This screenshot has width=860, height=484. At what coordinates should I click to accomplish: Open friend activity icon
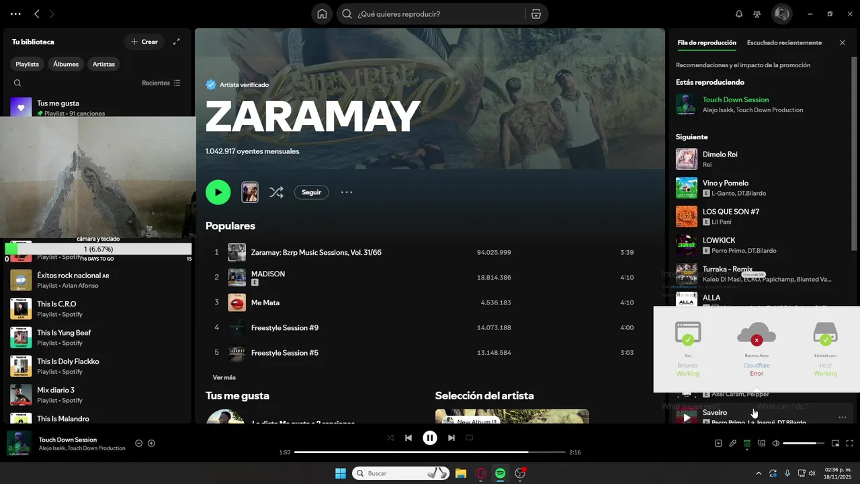pyautogui.click(x=757, y=14)
